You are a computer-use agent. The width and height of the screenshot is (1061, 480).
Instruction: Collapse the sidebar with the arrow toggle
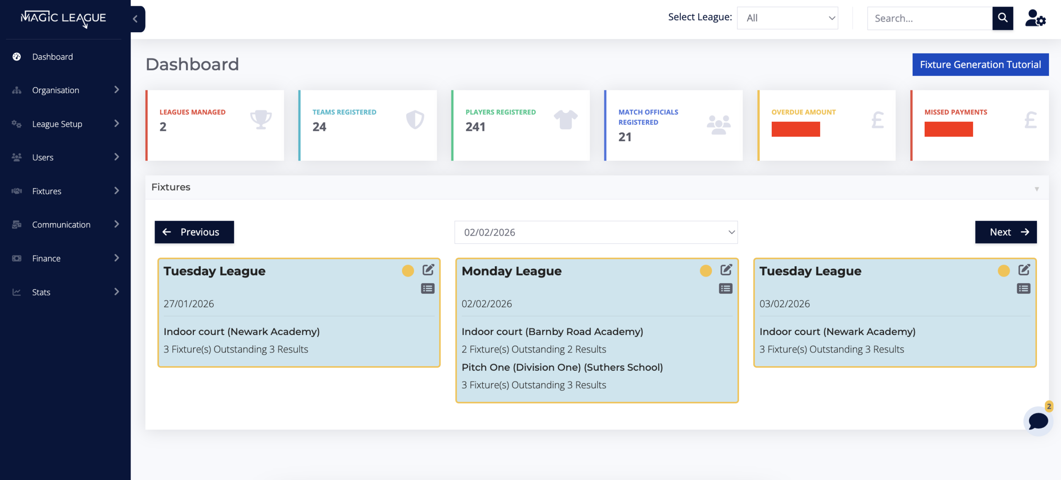[136, 19]
